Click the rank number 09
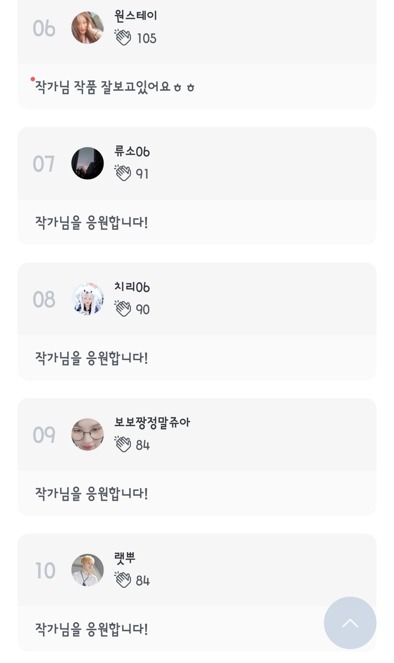This screenshot has height=663, width=394. click(x=44, y=435)
